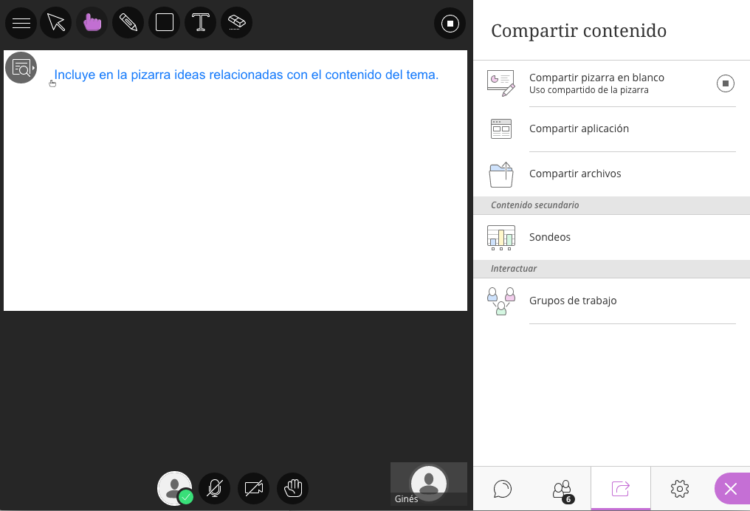The image size is (750, 511).
Task: Switch to the attendees tab showing 6
Action: point(562,489)
